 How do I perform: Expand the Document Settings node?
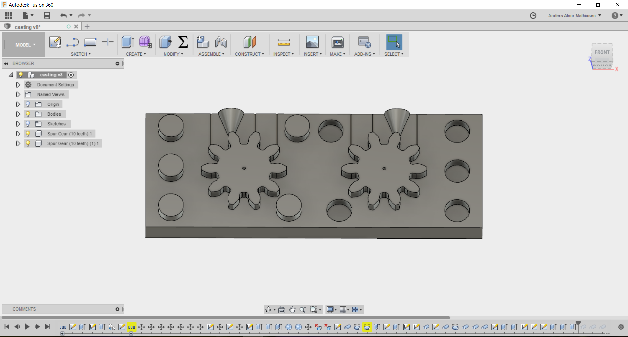click(18, 85)
